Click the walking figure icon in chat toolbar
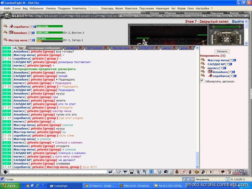 (138, 172)
